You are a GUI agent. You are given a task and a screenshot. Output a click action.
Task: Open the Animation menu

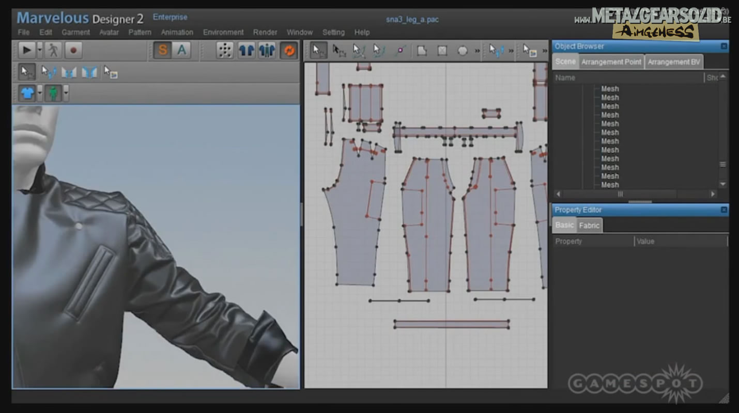[x=177, y=32]
